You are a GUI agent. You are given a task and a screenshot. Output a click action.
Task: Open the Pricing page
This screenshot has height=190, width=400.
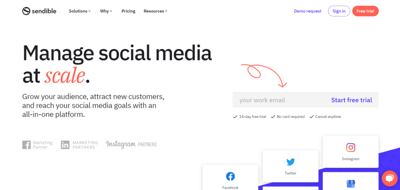point(128,11)
